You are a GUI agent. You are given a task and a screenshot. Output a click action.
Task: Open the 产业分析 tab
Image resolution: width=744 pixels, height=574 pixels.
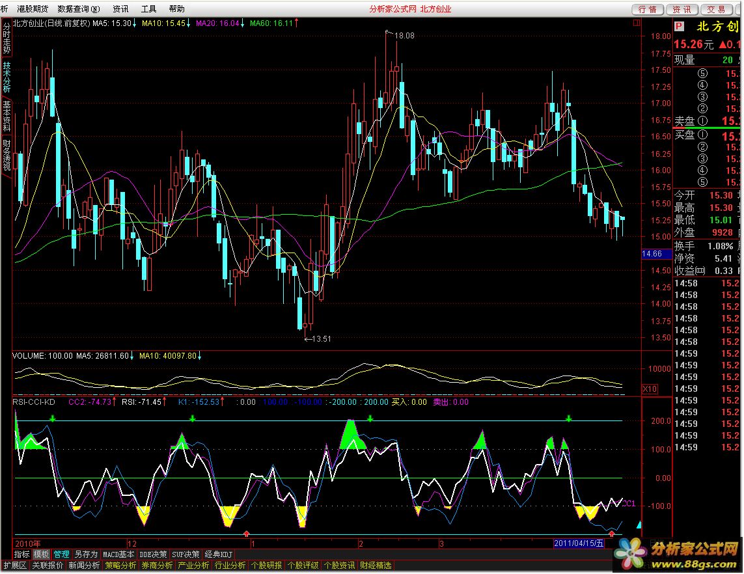(x=193, y=565)
